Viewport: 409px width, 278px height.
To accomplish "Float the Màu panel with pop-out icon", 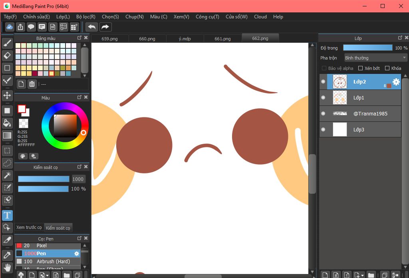I will coord(79,97).
